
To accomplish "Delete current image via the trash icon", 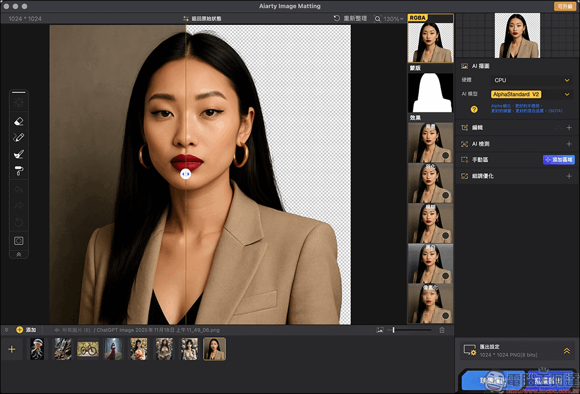I will (x=441, y=329).
